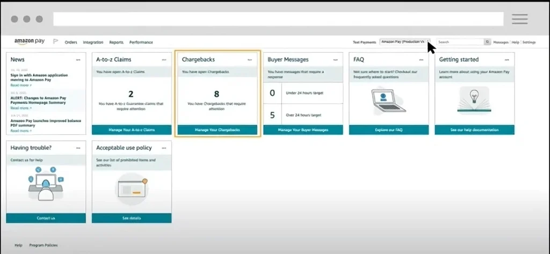Click the See details button
550x254 pixels.
pyautogui.click(x=132, y=218)
